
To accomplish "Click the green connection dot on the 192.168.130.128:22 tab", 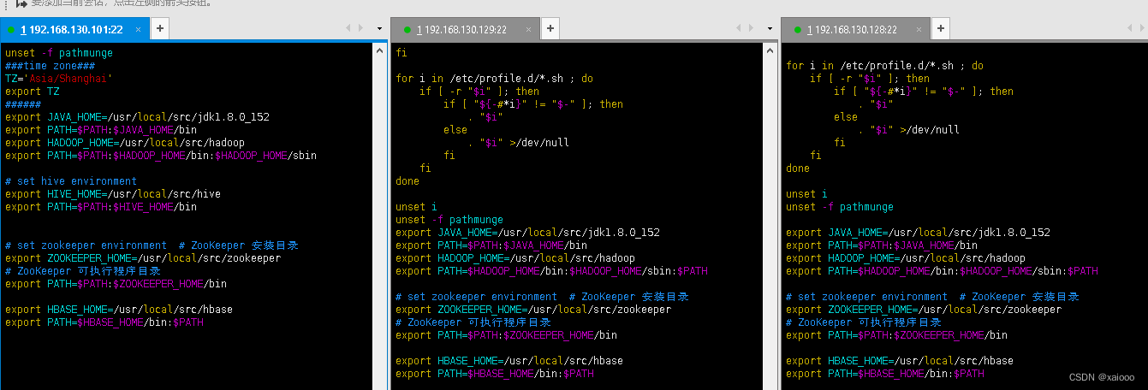I will pos(798,30).
